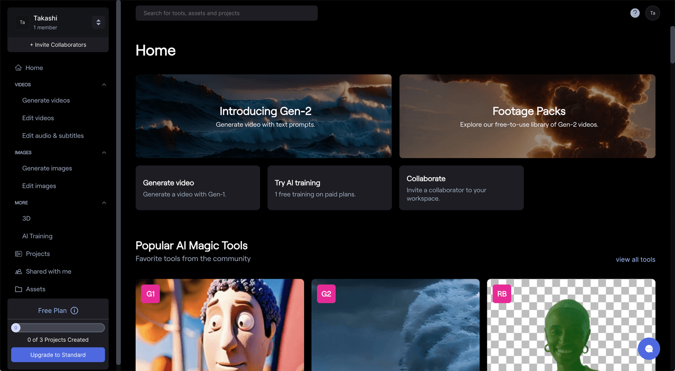Click the Ta workspace avatar in sidebar

[x=22, y=23]
